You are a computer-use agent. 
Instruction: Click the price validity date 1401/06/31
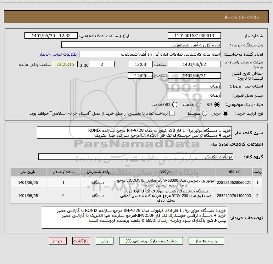pyautogui.click(x=194, y=75)
